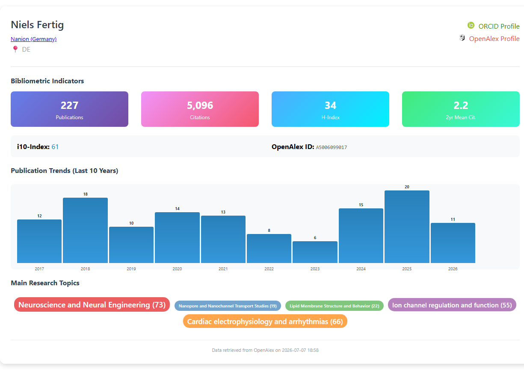The width and height of the screenshot is (524, 386).
Task: Click the Main Research Topics heading
Action: [x=45, y=283]
